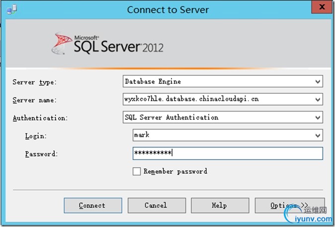Click the 'Authentication:' label
The width and height of the screenshot is (335, 227).
[40, 118]
